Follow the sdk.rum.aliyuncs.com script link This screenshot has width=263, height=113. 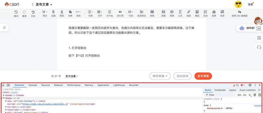coord(45,104)
